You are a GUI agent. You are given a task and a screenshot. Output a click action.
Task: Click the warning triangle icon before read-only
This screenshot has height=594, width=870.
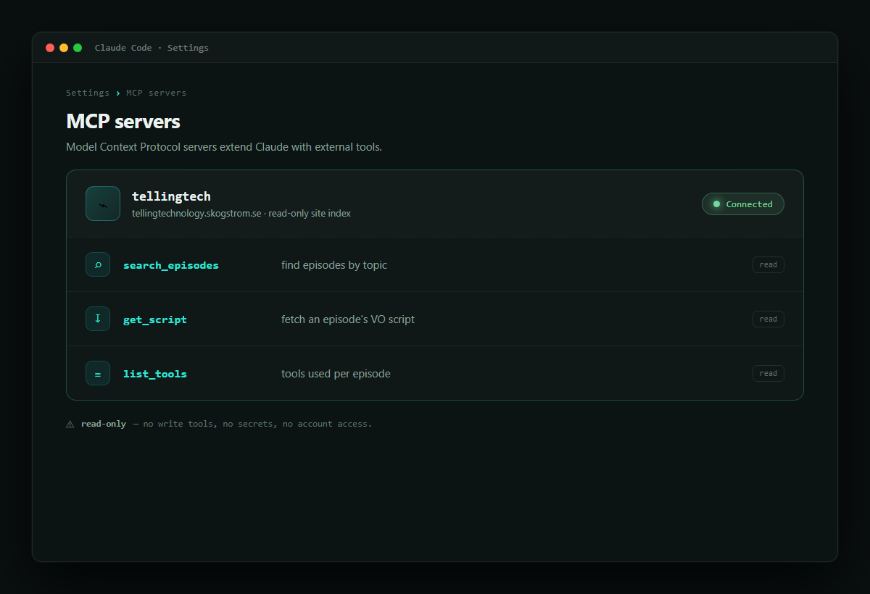point(70,424)
